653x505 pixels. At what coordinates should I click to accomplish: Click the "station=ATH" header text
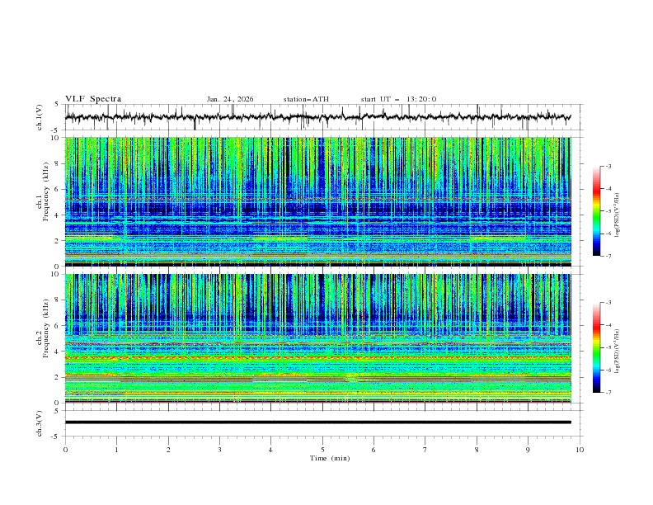pyautogui.click(x=306, y=99)
